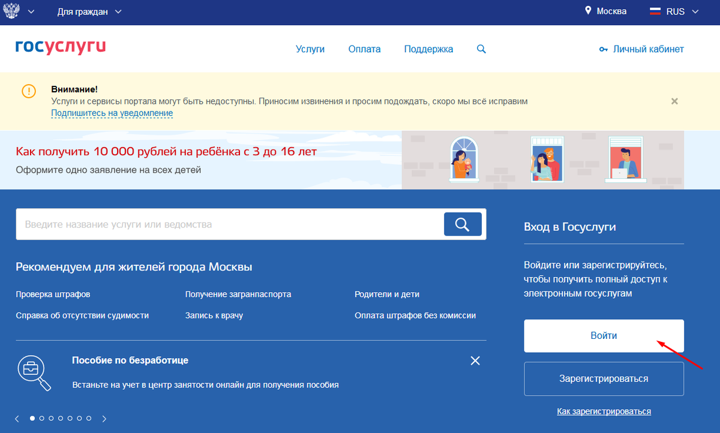Click "Рекомендуем для жителей города Москвы" heading
The image size is (720, 433).
tap(134, 267)
